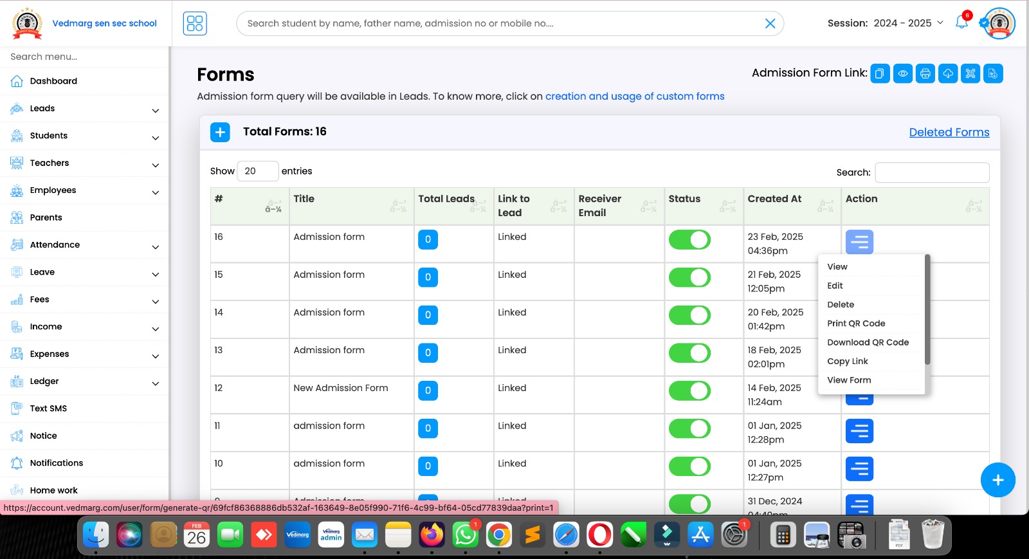This screenshot has width=1029, height=559.
Task: Focus the Search menu field in sidebar
Action: [84, 57]
